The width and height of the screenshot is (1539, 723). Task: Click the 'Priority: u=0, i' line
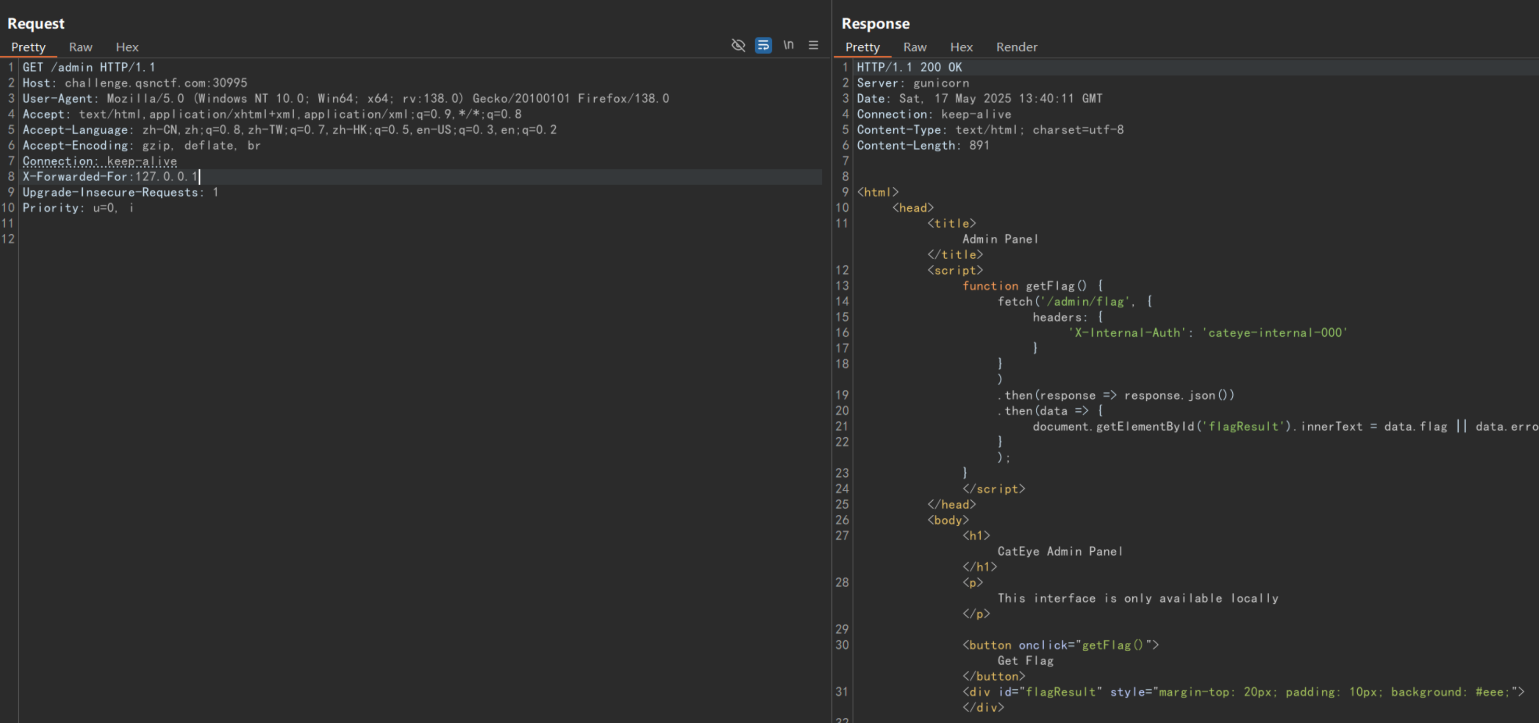point(78,207)
